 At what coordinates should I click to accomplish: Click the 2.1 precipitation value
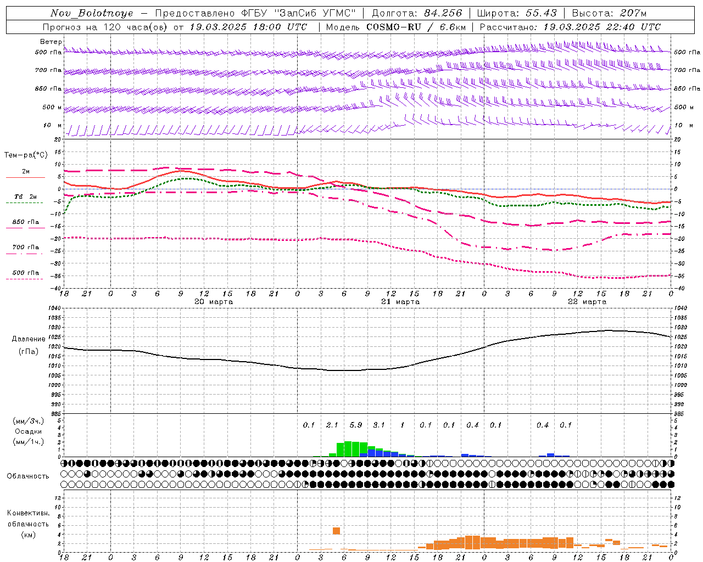point(332,425)
